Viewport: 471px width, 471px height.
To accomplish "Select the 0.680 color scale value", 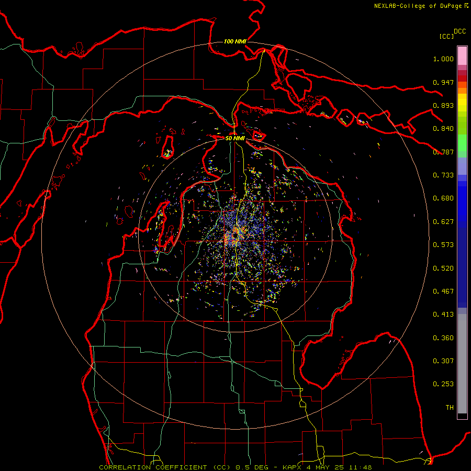I will (x=443, y=198).
